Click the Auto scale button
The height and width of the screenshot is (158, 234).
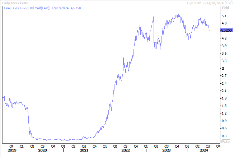click(226, 141)
